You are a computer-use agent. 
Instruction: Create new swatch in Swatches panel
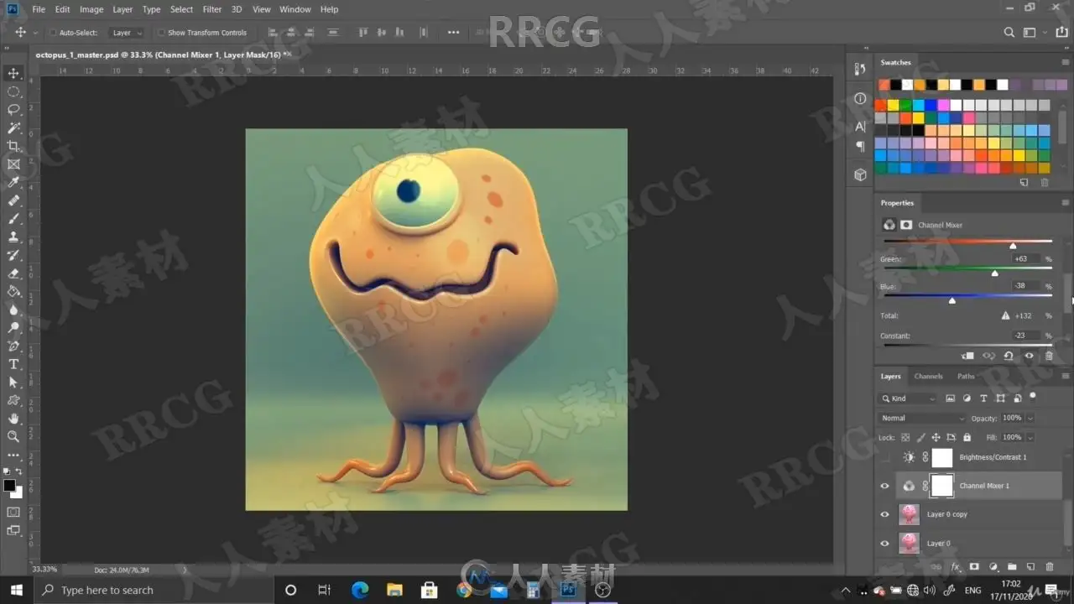pyautogui.click(x=1024, y=182)
